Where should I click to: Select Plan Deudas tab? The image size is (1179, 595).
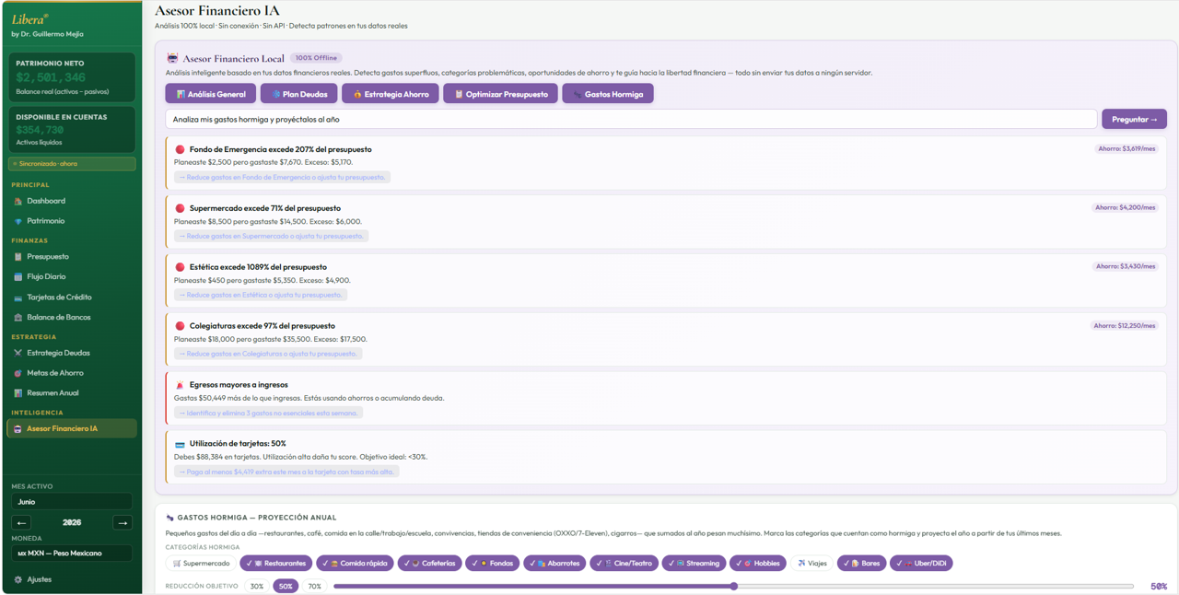[298, 94]
